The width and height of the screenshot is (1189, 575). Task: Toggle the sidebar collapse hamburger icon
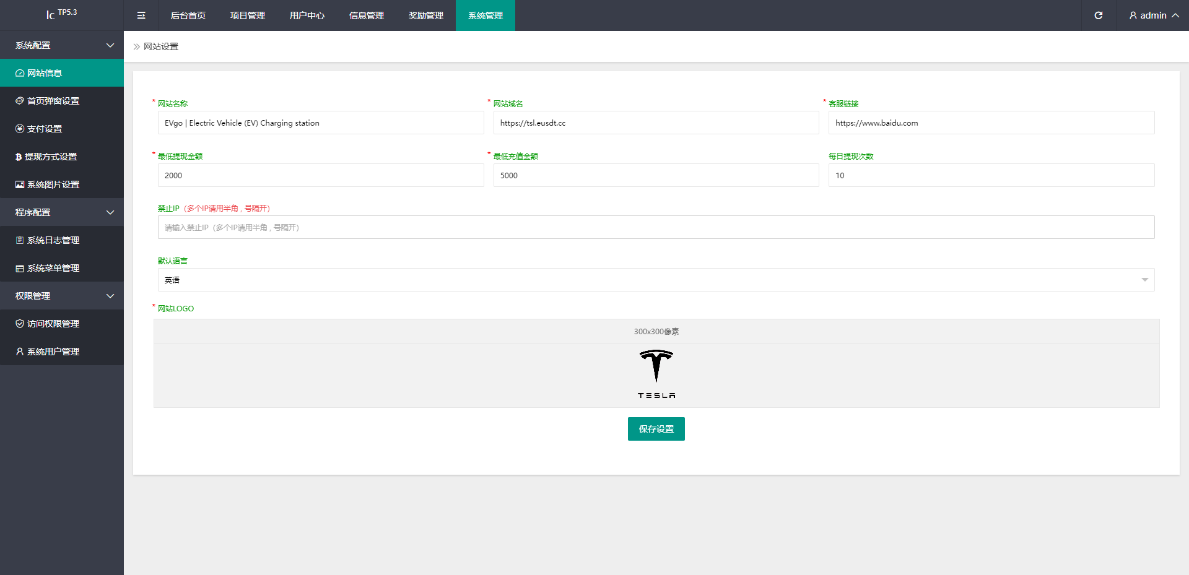pos(141,15)
